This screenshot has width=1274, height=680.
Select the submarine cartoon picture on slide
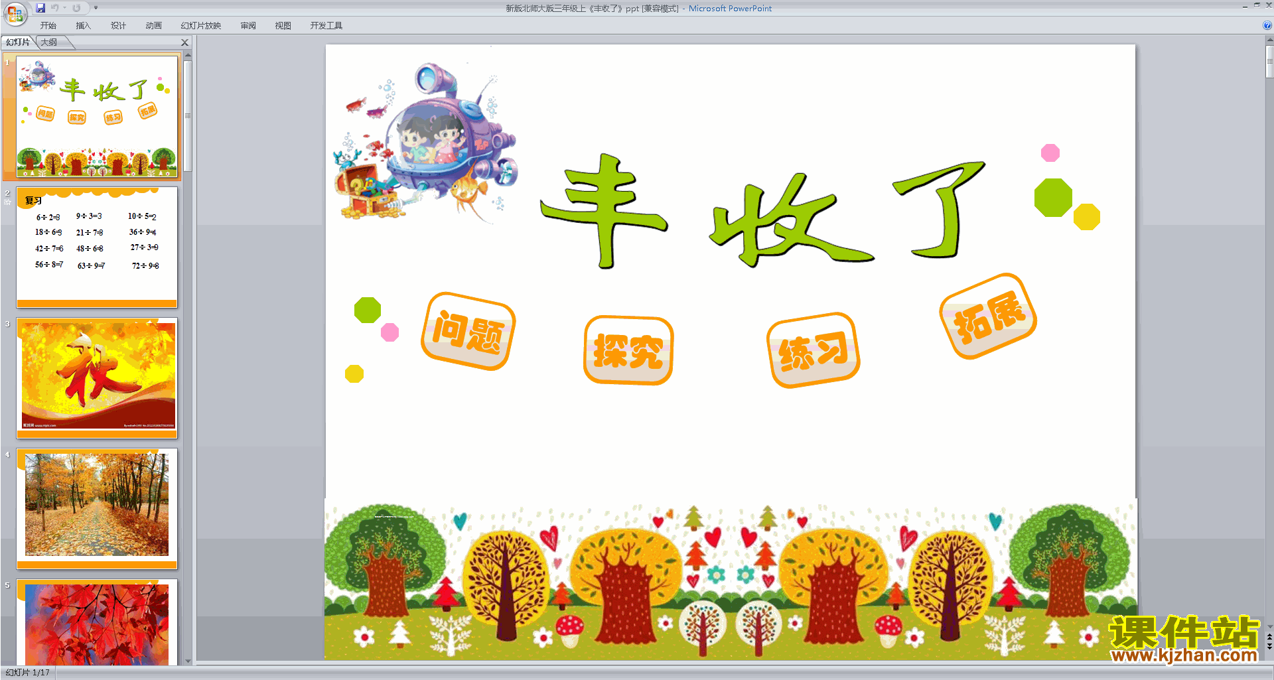coord(425,143)
